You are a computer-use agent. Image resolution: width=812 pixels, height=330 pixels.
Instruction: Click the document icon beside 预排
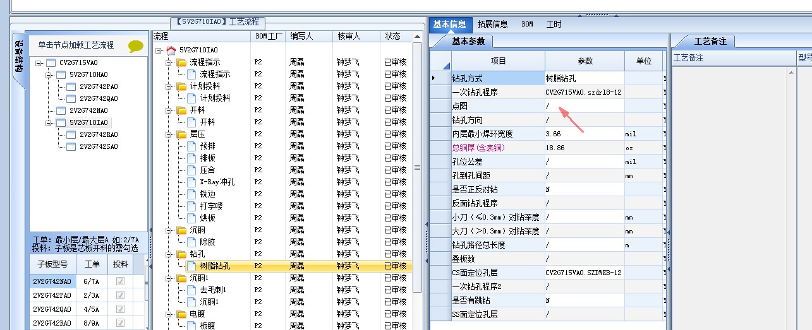(192, 146)
